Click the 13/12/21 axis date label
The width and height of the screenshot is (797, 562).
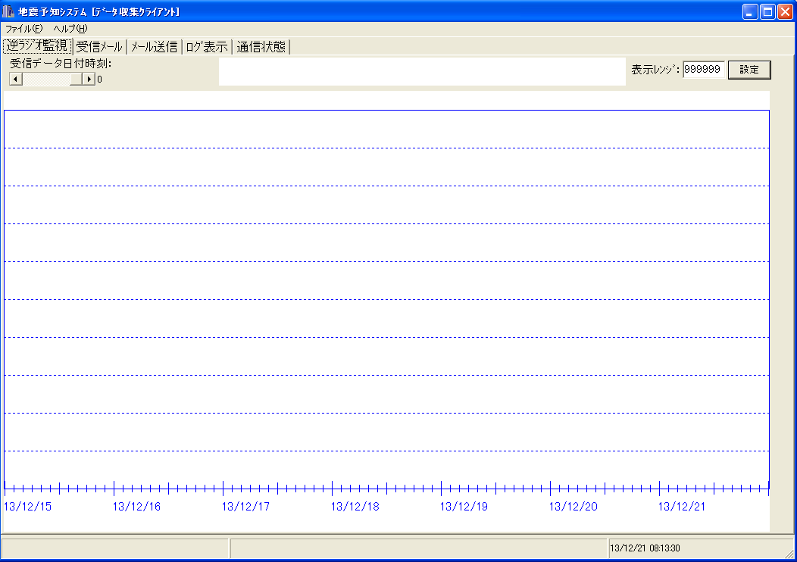682,507
